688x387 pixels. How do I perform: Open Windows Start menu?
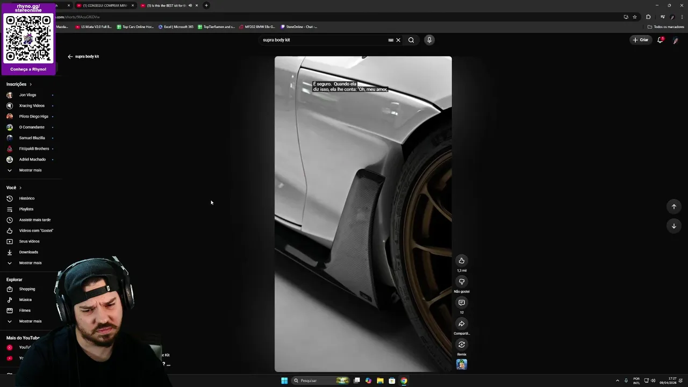tap(284, 381)
